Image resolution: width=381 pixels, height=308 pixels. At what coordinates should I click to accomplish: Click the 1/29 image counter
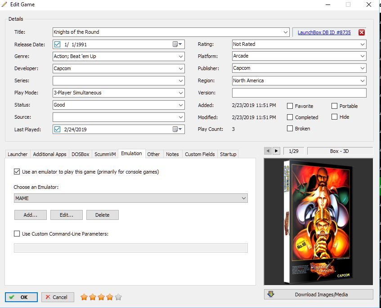pyautogui.click(x=294, y=151)
